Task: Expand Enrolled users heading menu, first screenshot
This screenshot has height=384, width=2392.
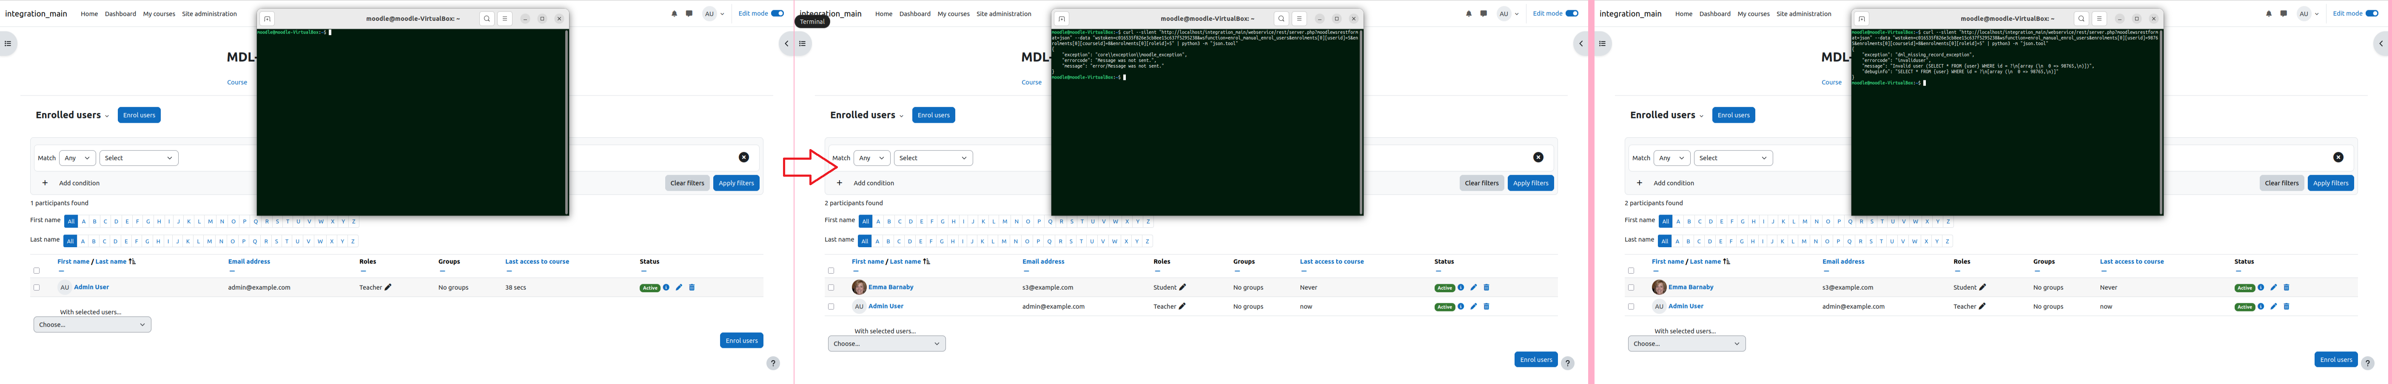Action: (107, 116)
